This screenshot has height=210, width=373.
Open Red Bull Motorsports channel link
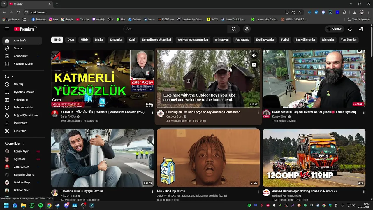[x=285, y=196]
